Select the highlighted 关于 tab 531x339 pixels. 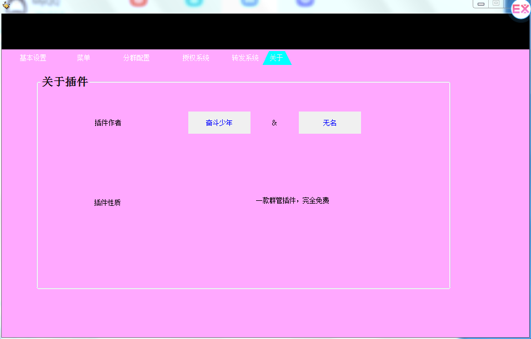275,57
